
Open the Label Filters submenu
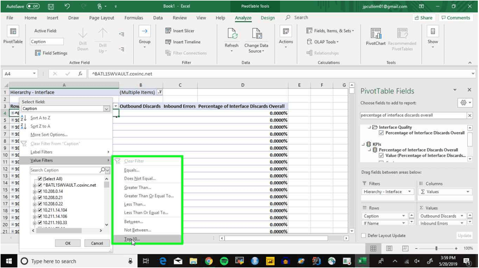click(x=65, y=152)
